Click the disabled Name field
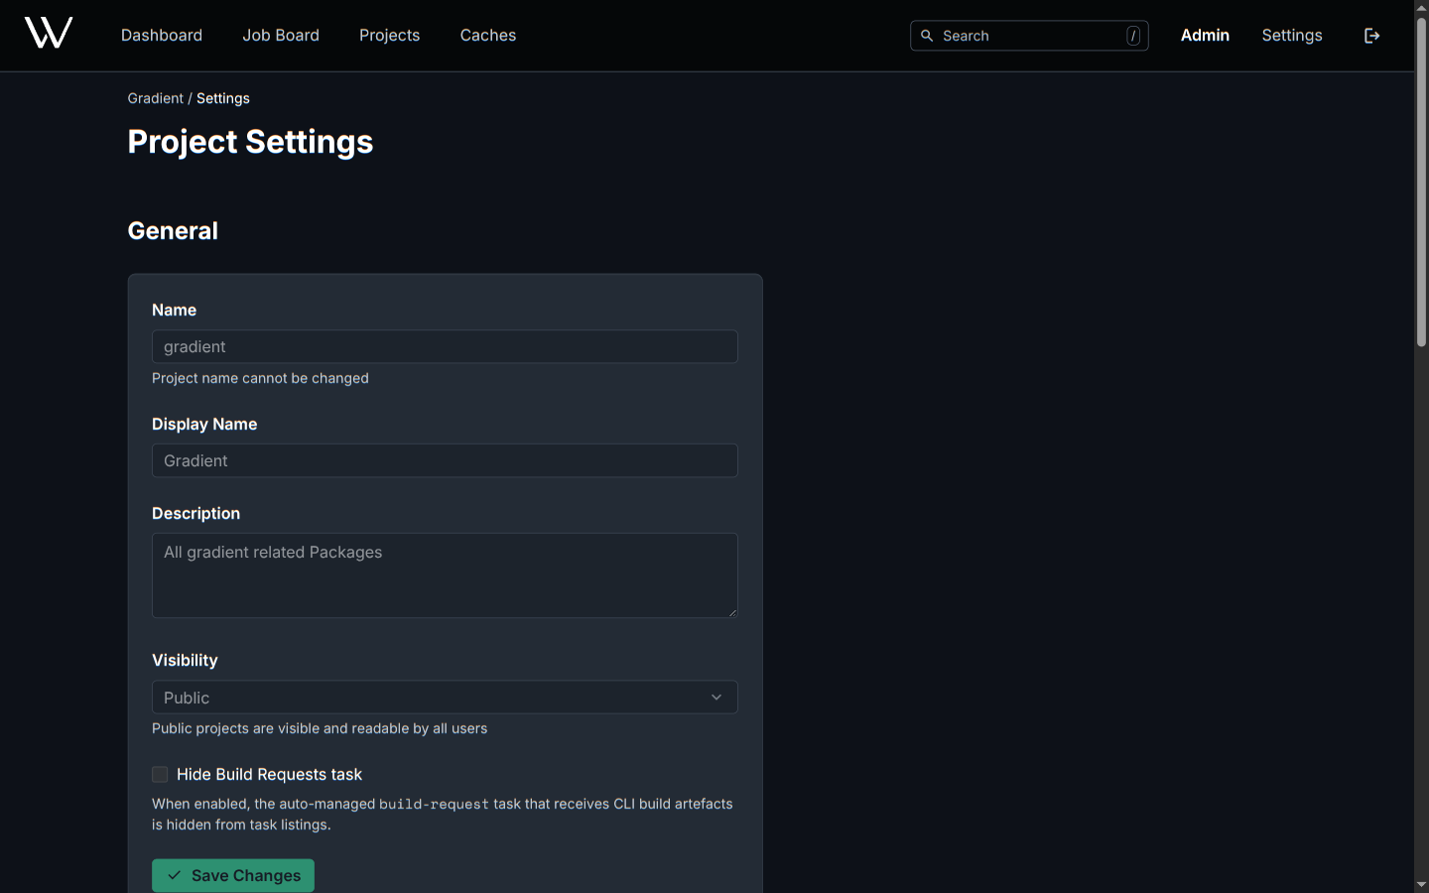The height and width of the screenshot is (893, 1429). pyautogui.click(x=445, y=346)
